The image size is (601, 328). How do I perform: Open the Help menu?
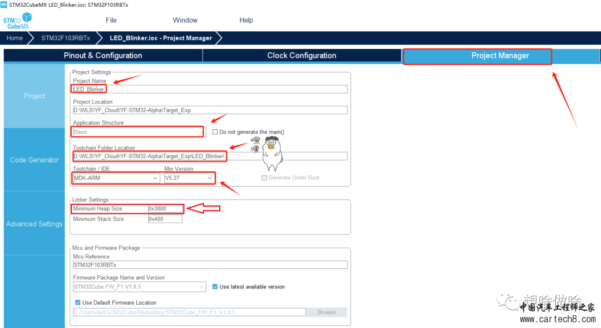click(246, 21)
